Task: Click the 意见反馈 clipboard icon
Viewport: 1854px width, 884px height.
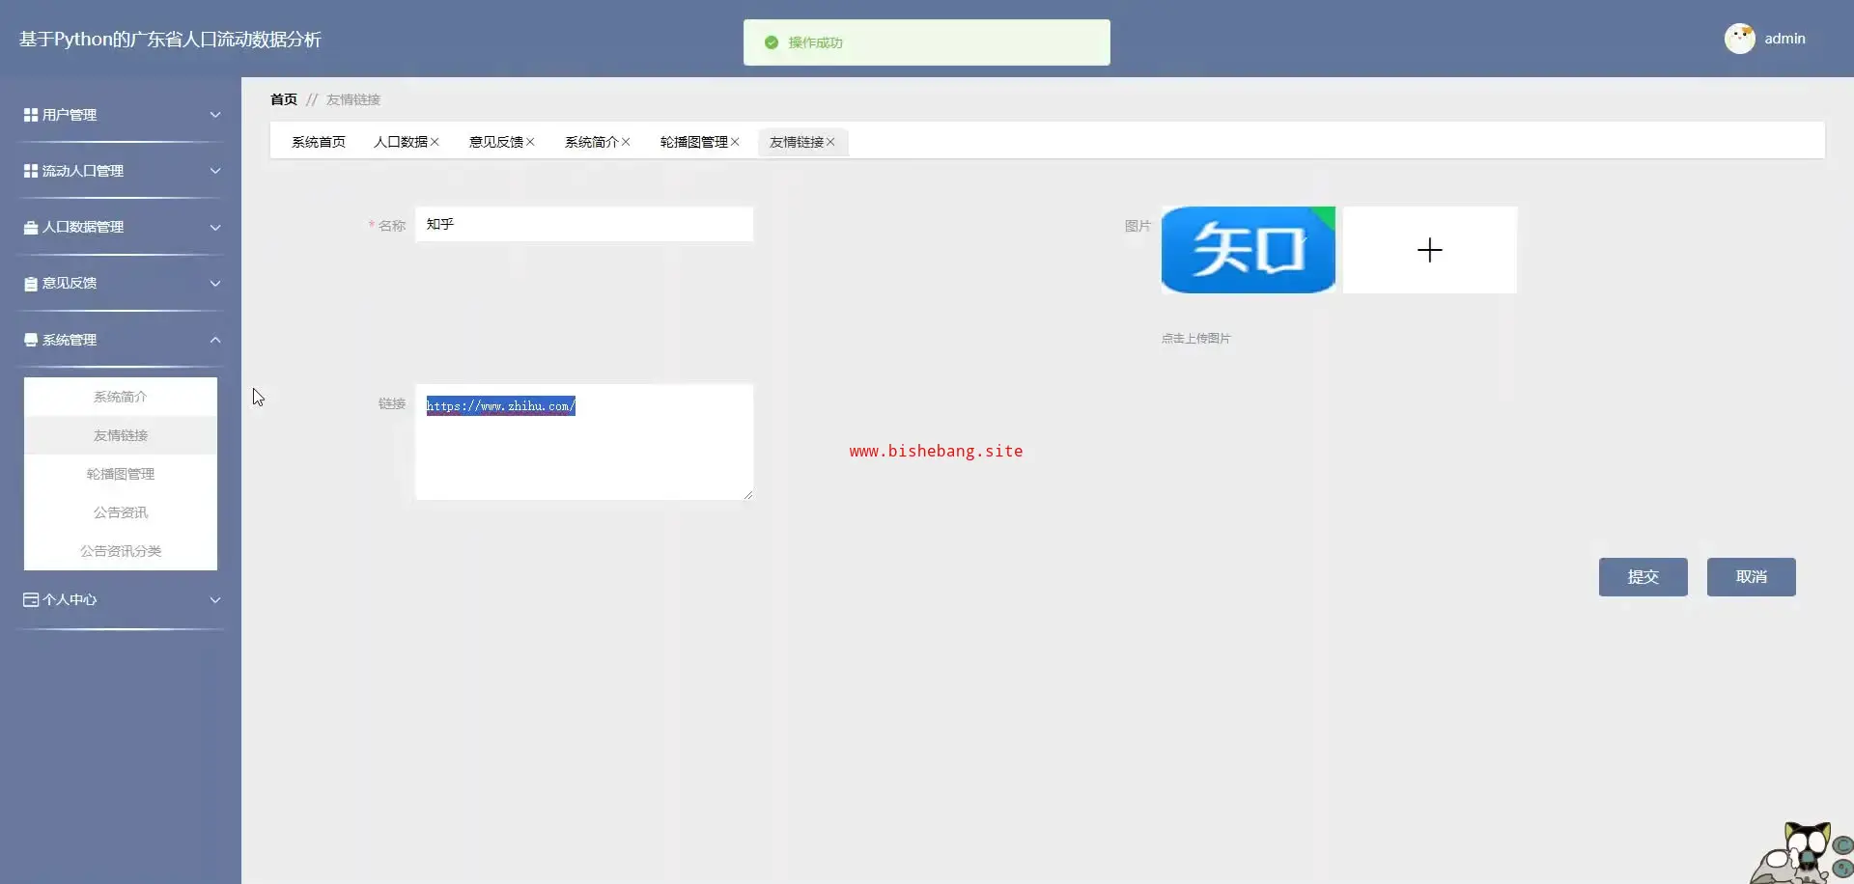Action: point(31,284)
